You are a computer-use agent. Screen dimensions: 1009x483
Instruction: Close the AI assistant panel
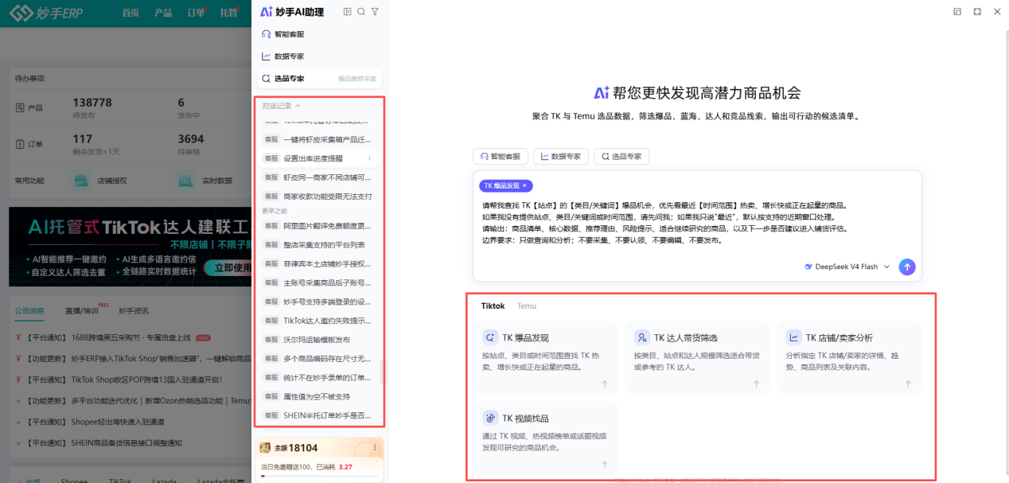tap(997, 12)
